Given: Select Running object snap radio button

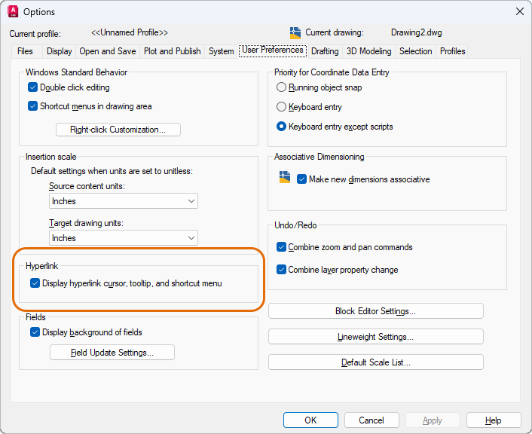Looking at the screenshot, I should point(282,87).
